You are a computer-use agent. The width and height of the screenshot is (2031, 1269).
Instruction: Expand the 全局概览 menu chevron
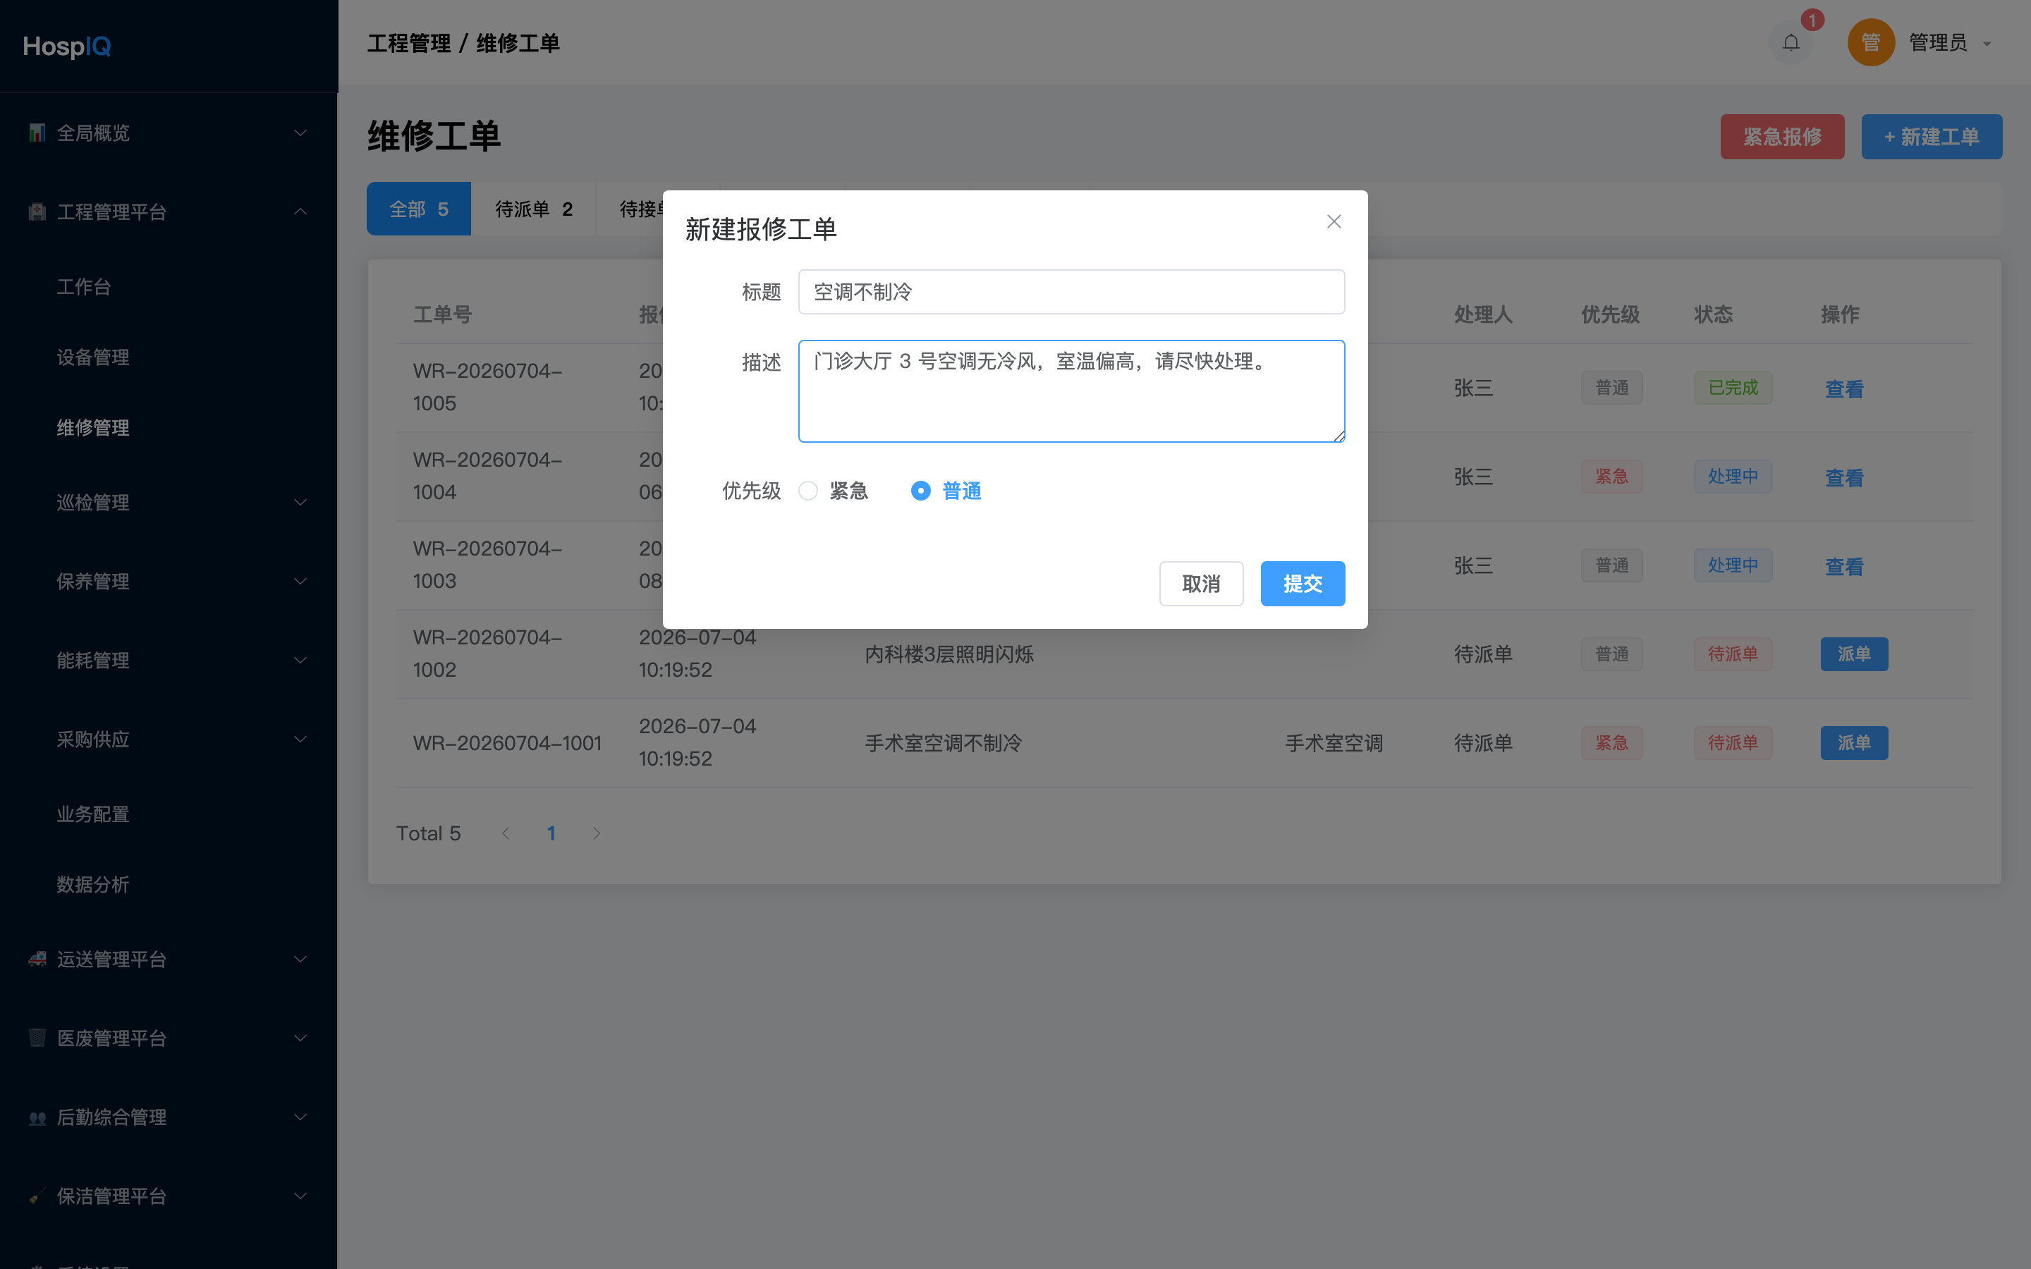click(x=300, y=133)
